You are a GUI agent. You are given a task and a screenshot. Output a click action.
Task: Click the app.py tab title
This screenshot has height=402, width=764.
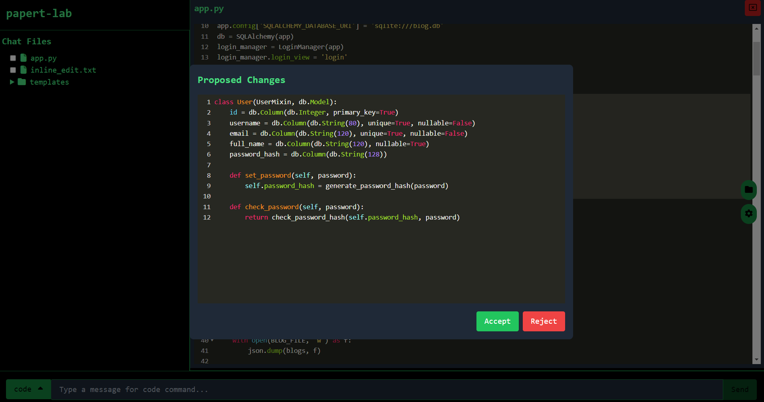(x=209, y=9)
